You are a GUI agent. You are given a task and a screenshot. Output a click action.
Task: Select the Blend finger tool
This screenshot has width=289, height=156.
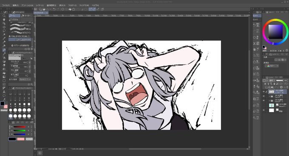4,69
